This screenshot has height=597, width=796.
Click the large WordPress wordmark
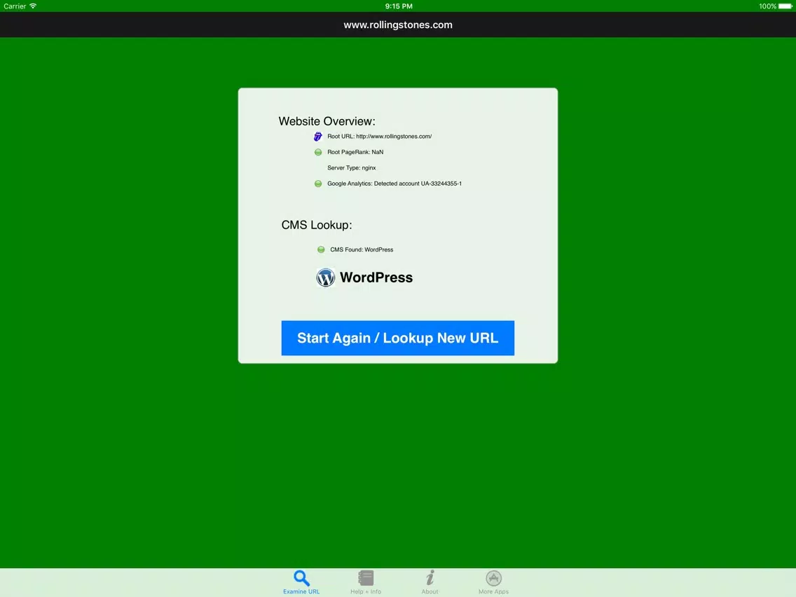click(376, 277)
